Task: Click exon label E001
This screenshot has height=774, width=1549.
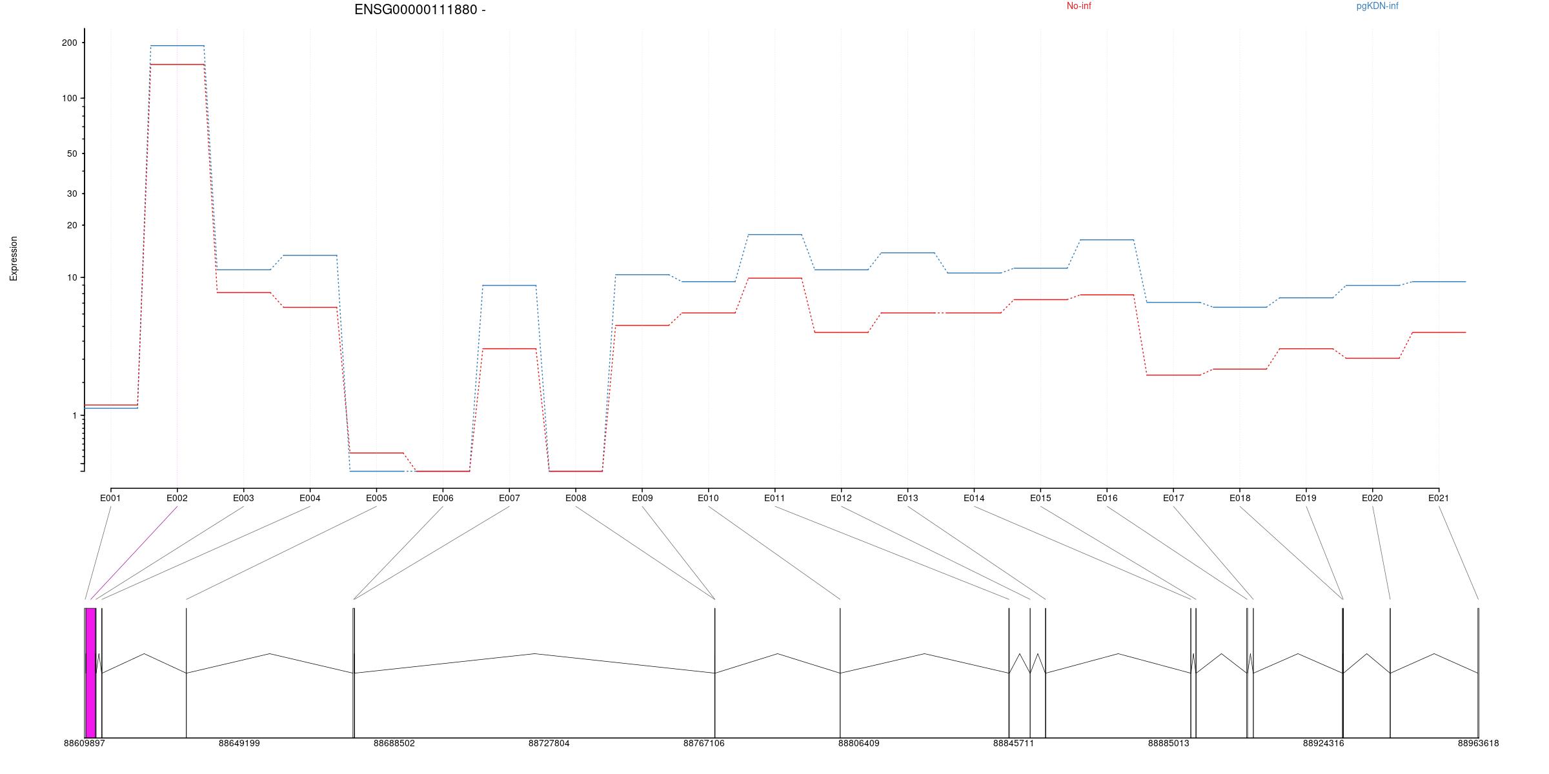Action: tap(110, 498)
